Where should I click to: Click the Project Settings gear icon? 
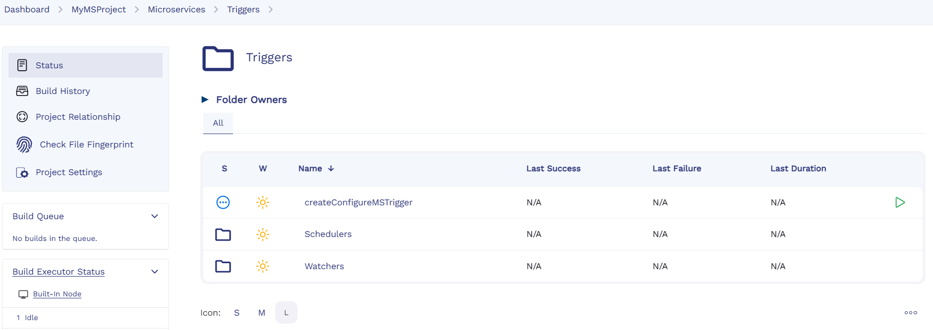(22, 172)
